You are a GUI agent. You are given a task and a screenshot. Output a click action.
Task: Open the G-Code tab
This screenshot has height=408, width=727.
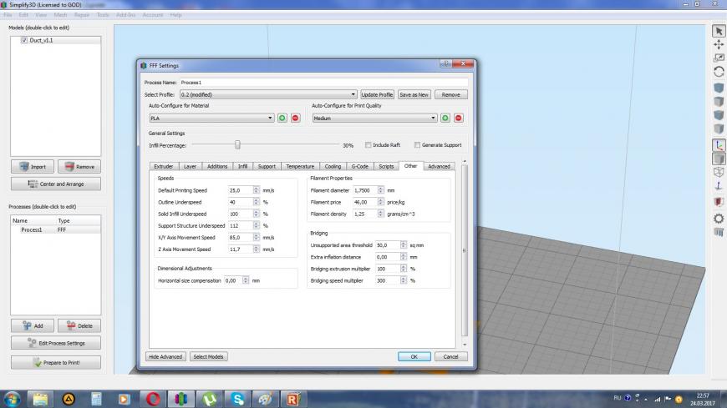pos(359,166)
